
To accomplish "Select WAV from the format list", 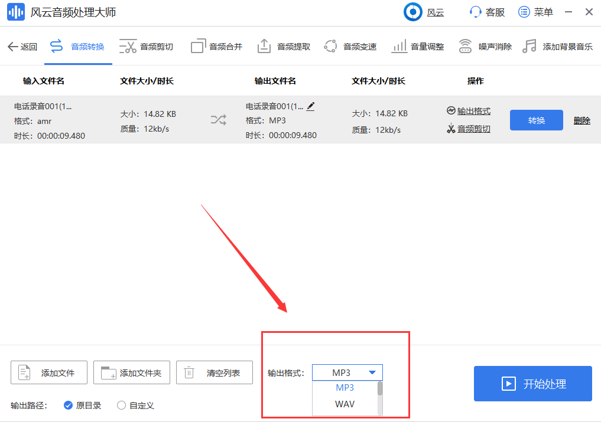I will tap(345, 404).
